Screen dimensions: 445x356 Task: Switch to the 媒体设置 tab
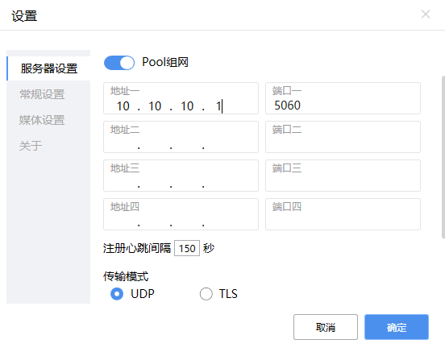(x=42, y=120)
